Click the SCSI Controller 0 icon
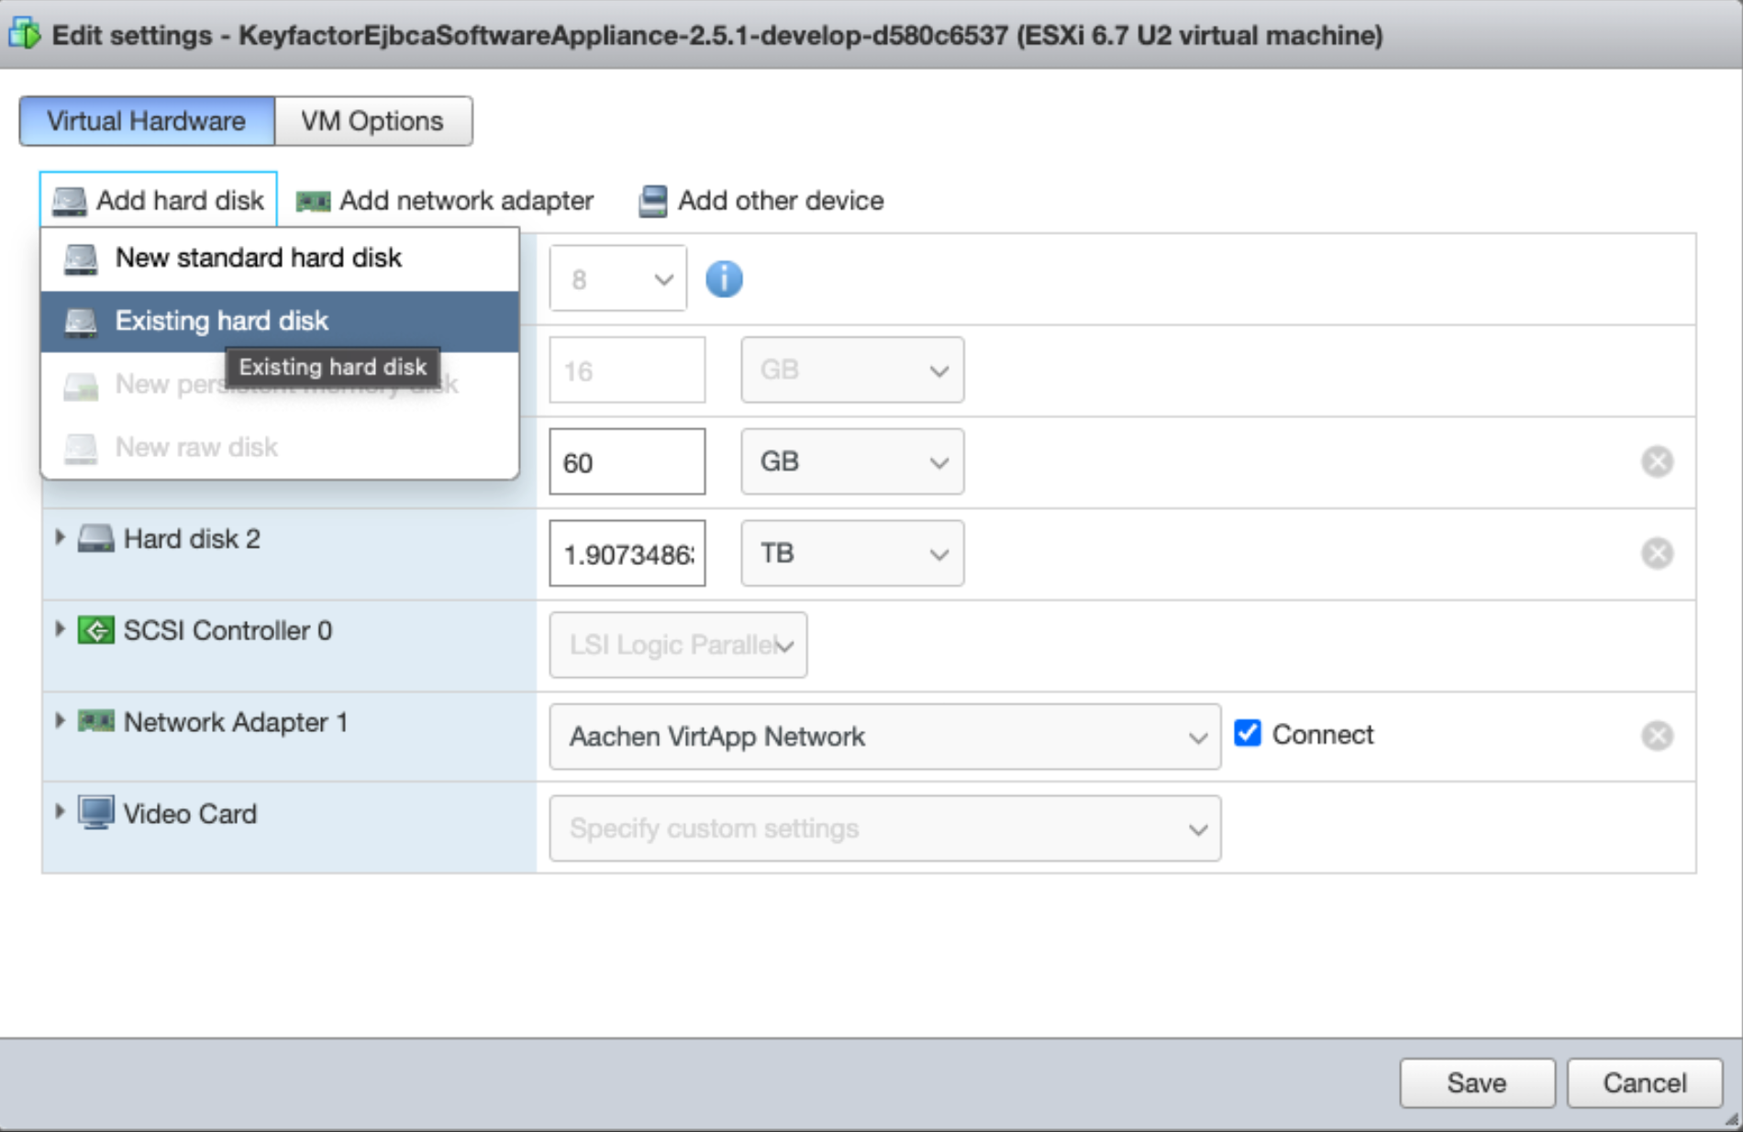 pyautogui.click(x=95, y=630)
